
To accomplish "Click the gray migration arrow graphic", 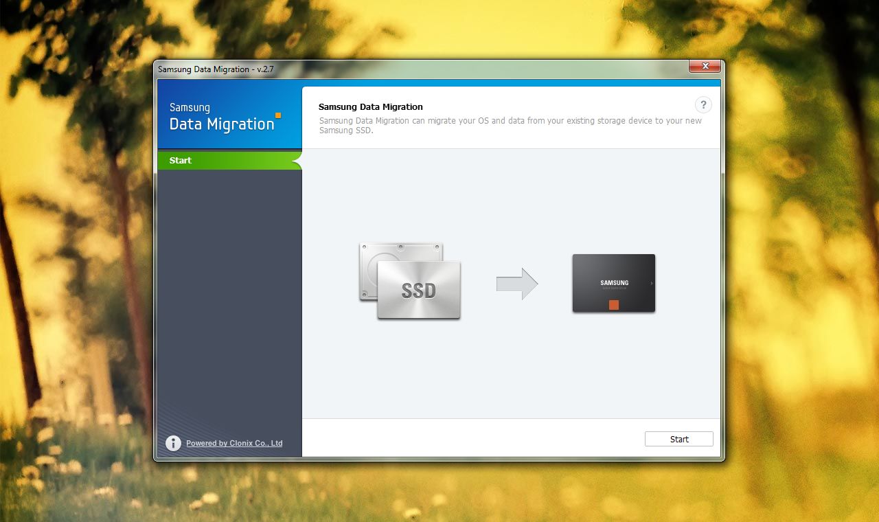I will tap(518, 283).
